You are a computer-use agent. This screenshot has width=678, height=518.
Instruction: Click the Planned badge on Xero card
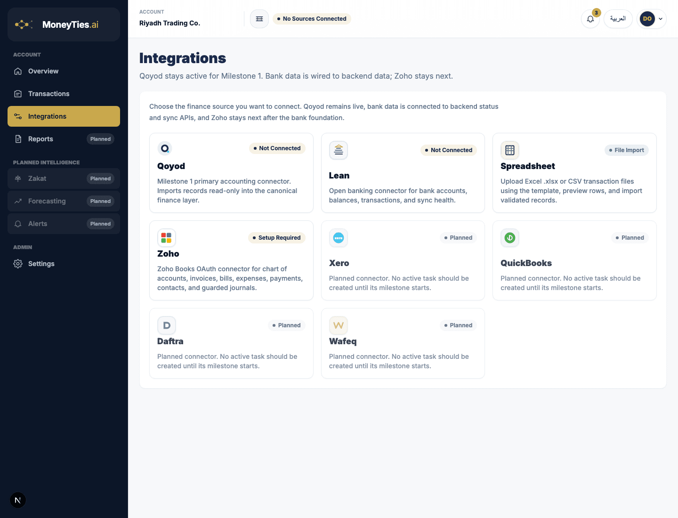pos(458,238)
